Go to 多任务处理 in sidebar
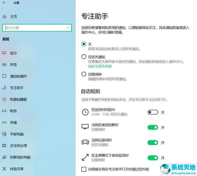 [x=18, y=146]
